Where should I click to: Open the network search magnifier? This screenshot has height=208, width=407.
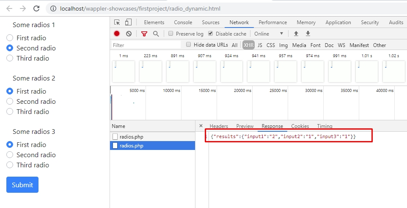pos(156,34)
